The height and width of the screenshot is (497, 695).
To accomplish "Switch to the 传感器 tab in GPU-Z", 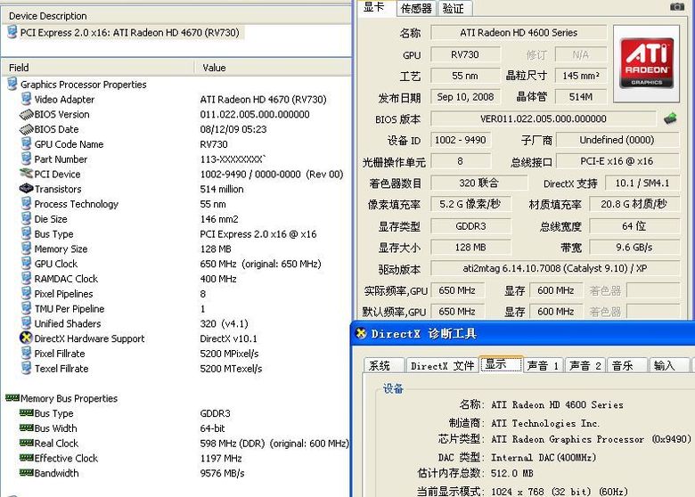I will (416, 8).
